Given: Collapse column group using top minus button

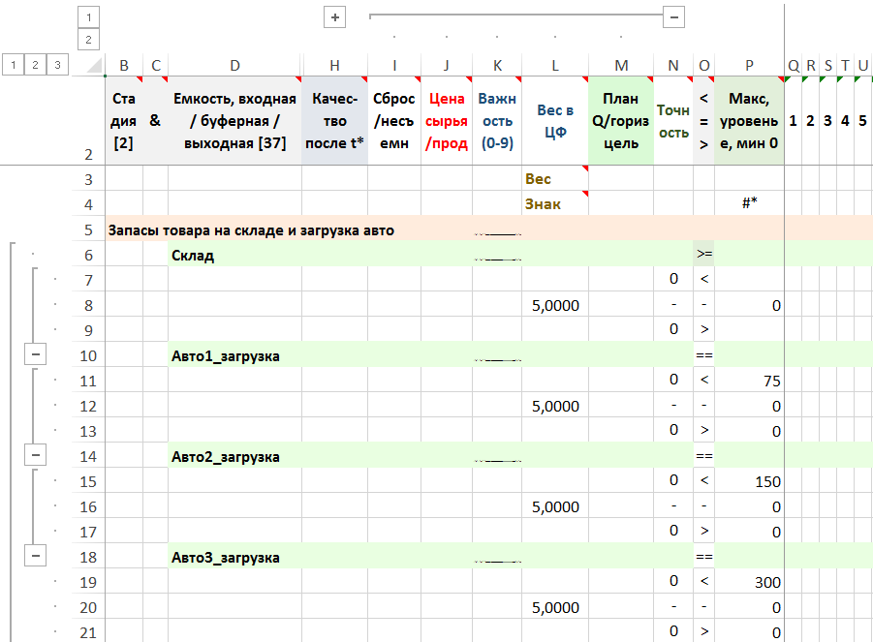Looking at the screenshot, I should (674, 16).
